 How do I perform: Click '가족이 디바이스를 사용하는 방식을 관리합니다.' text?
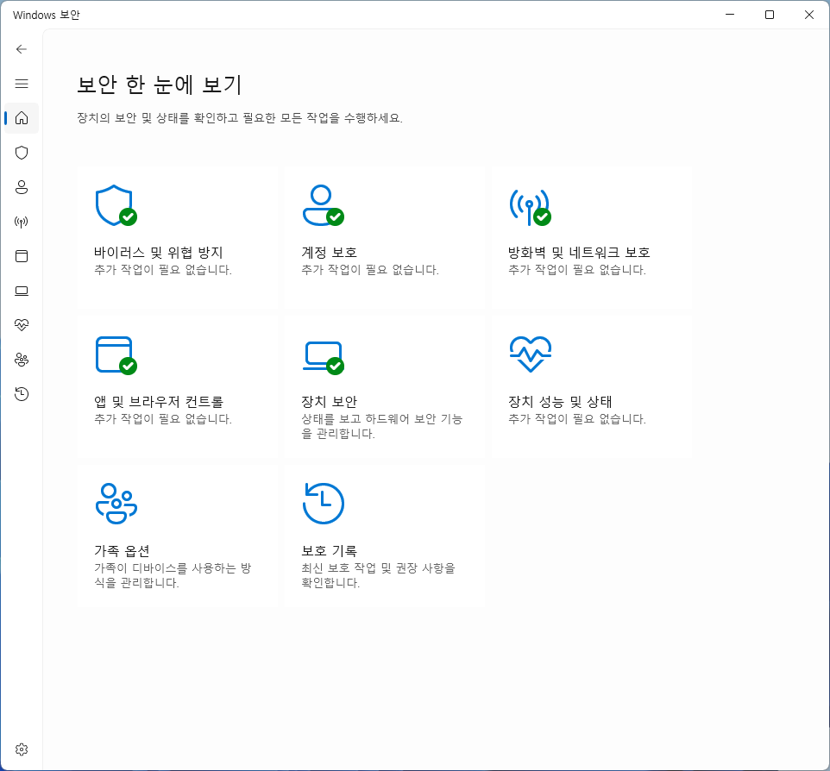pos(173,575)
